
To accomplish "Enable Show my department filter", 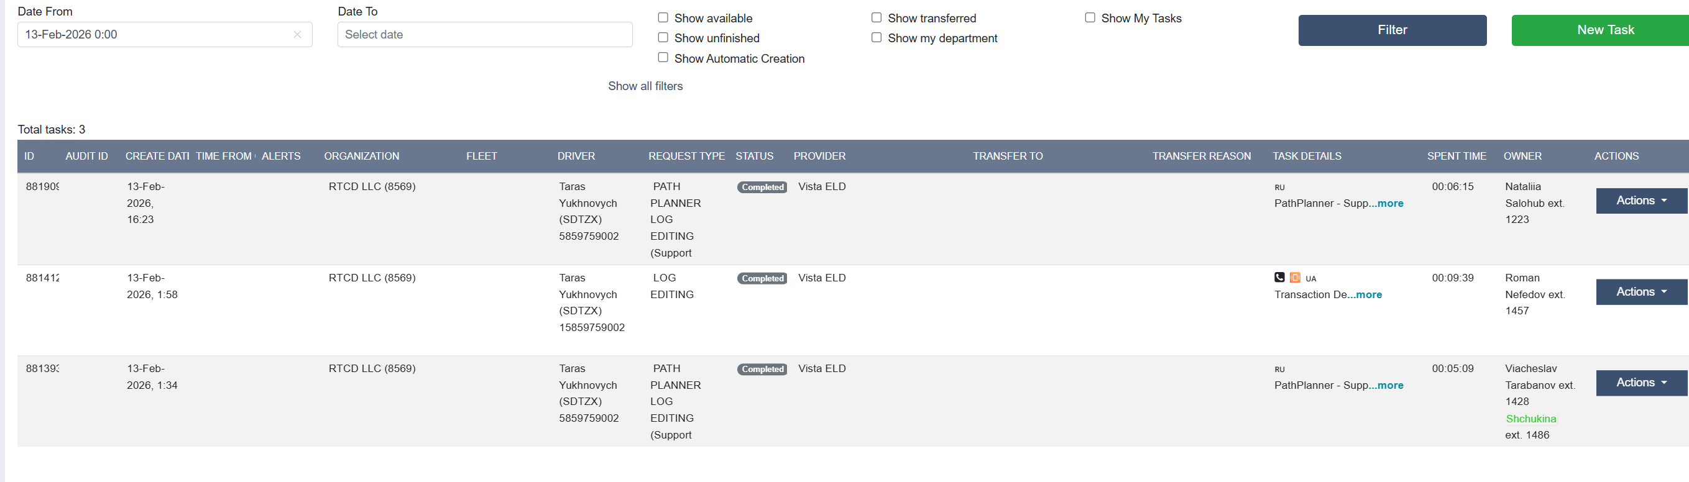I will [876, 38].
